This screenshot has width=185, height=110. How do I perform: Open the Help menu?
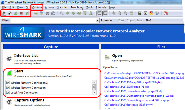[112, 8]
